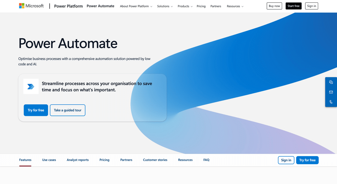Screen dimensions: 337x184
Task: Select the Features tab
Action: click(x=25, y=160)
